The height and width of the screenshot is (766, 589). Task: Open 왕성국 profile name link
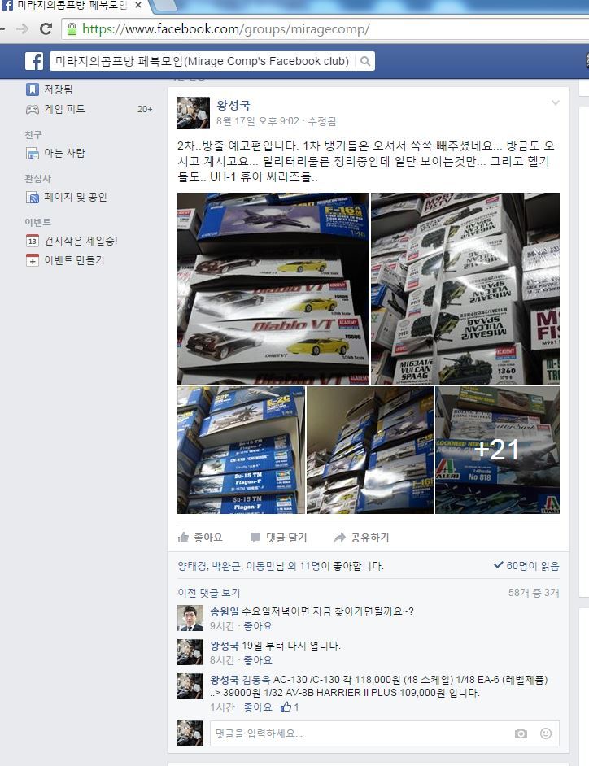click(x=233, y=105)
